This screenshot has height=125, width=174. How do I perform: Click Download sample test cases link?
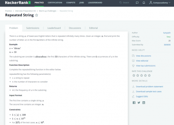point(149,91)
